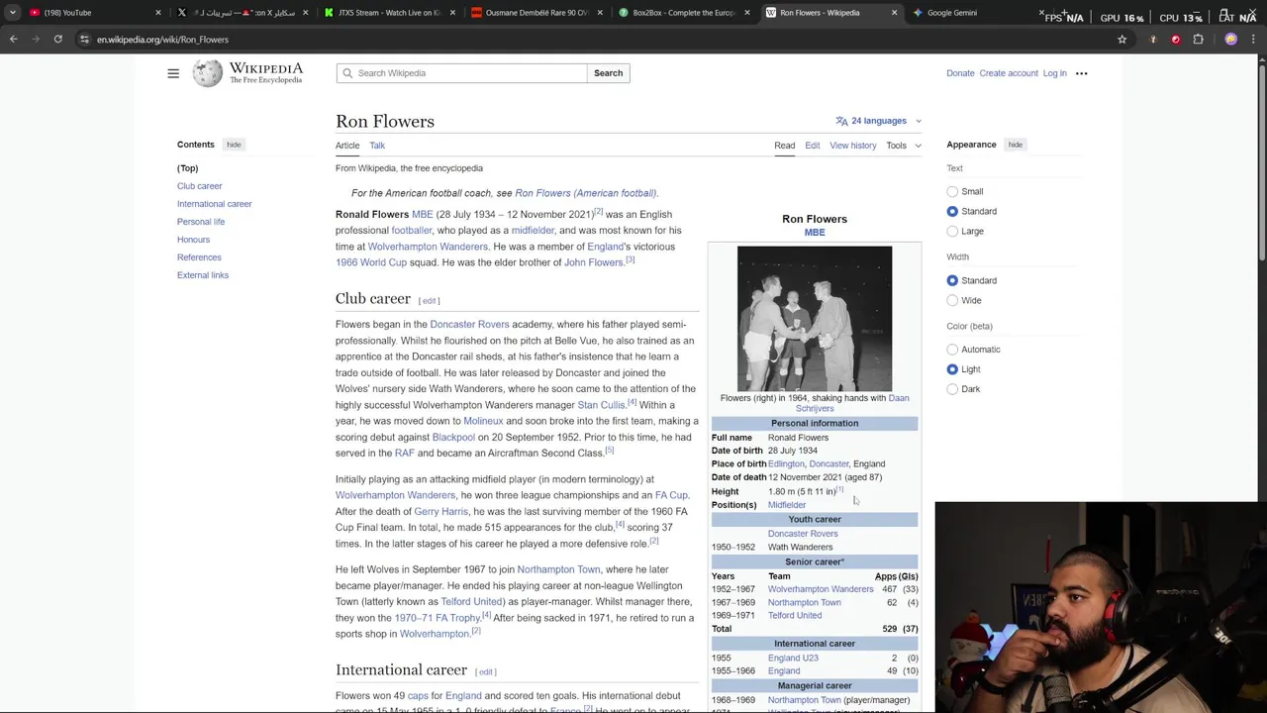Edit the Club career section
Screen dimensions: 1267x713
[429, 301]
